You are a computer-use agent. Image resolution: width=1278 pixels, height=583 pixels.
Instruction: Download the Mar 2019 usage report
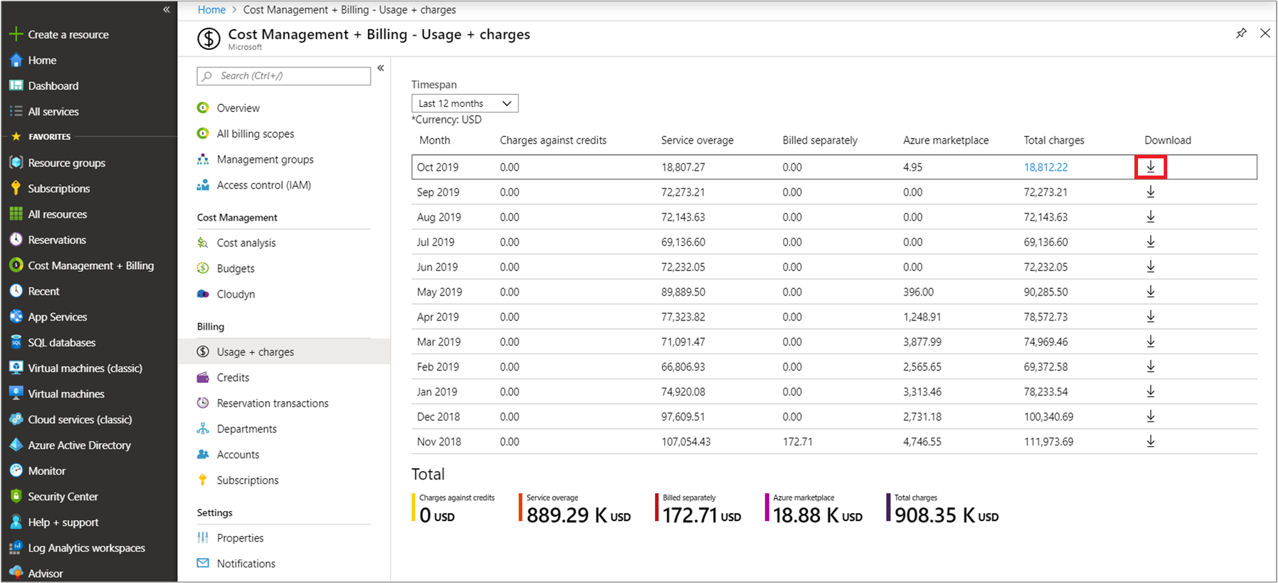click(1151, 342)
